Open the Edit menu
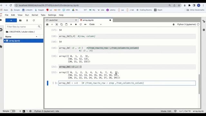Image resolution: width=206 pixels, height=116 pixels. click(13, 15)
